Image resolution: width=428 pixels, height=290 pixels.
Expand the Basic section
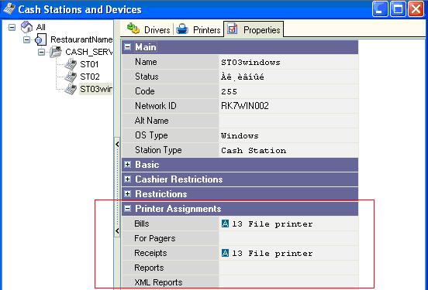(x=127, y=165)
